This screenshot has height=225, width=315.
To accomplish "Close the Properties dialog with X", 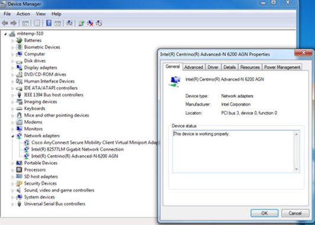I will tap(304, 53).
